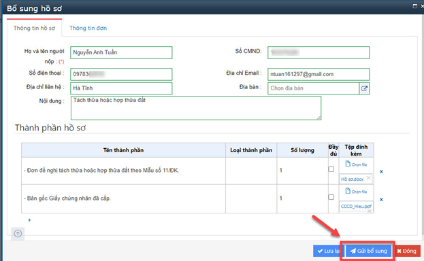Edit the Địa chỉ liên hệ field
The image size is (424, 261).
[x=121, y=88]
